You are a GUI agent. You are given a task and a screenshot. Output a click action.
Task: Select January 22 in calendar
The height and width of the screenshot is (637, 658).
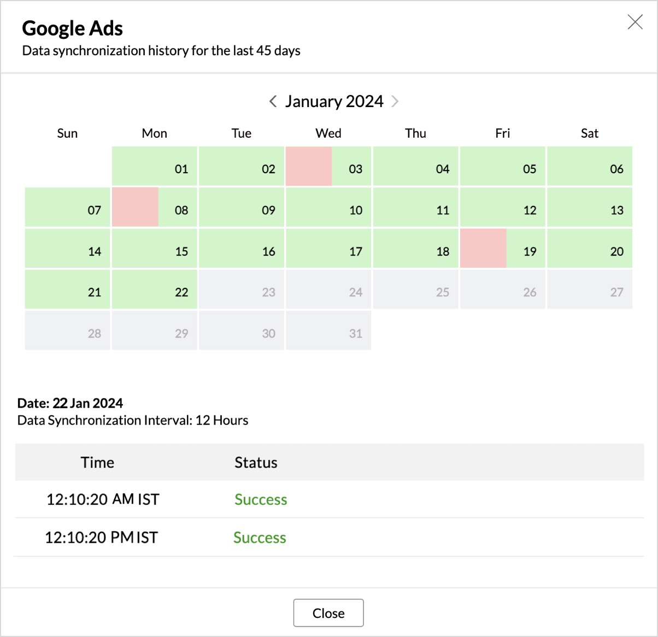[x=155, y=290]
